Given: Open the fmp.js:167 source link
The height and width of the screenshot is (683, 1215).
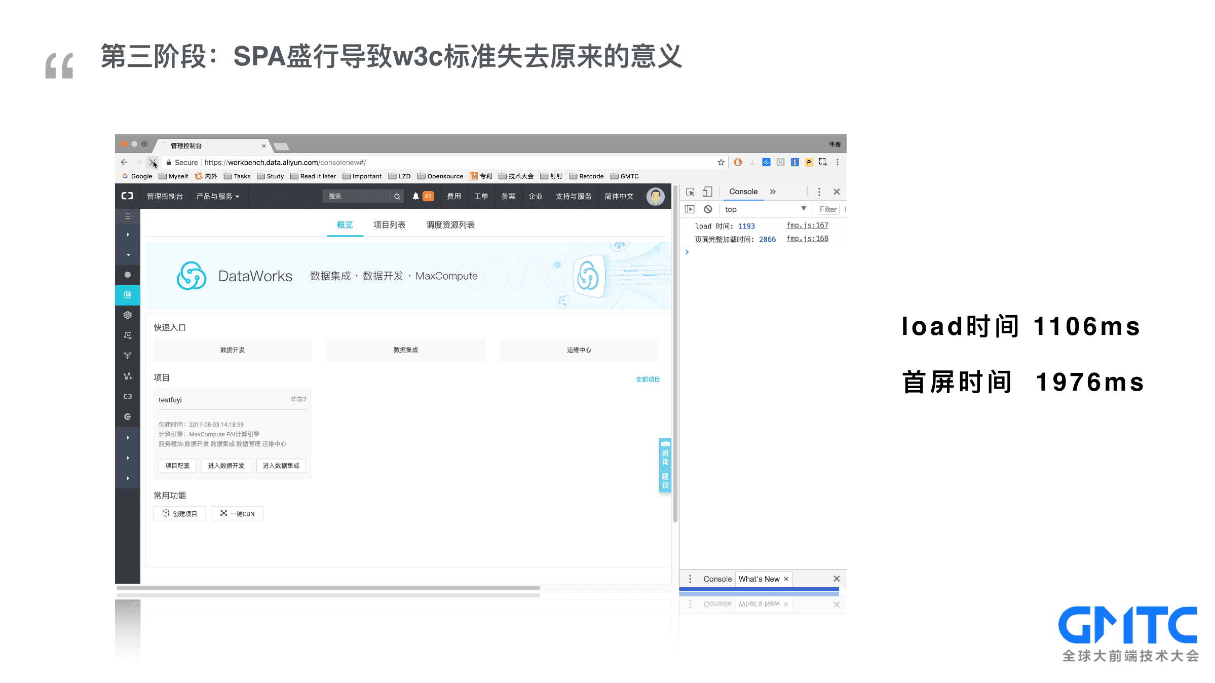Looking at the screenshot, I should click(x=807, y=225).
